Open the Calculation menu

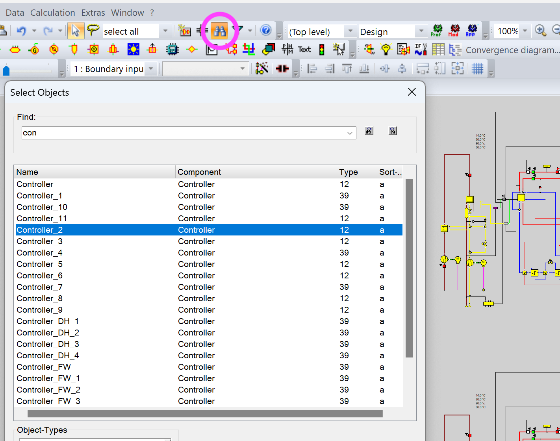[x=52, y=13]
